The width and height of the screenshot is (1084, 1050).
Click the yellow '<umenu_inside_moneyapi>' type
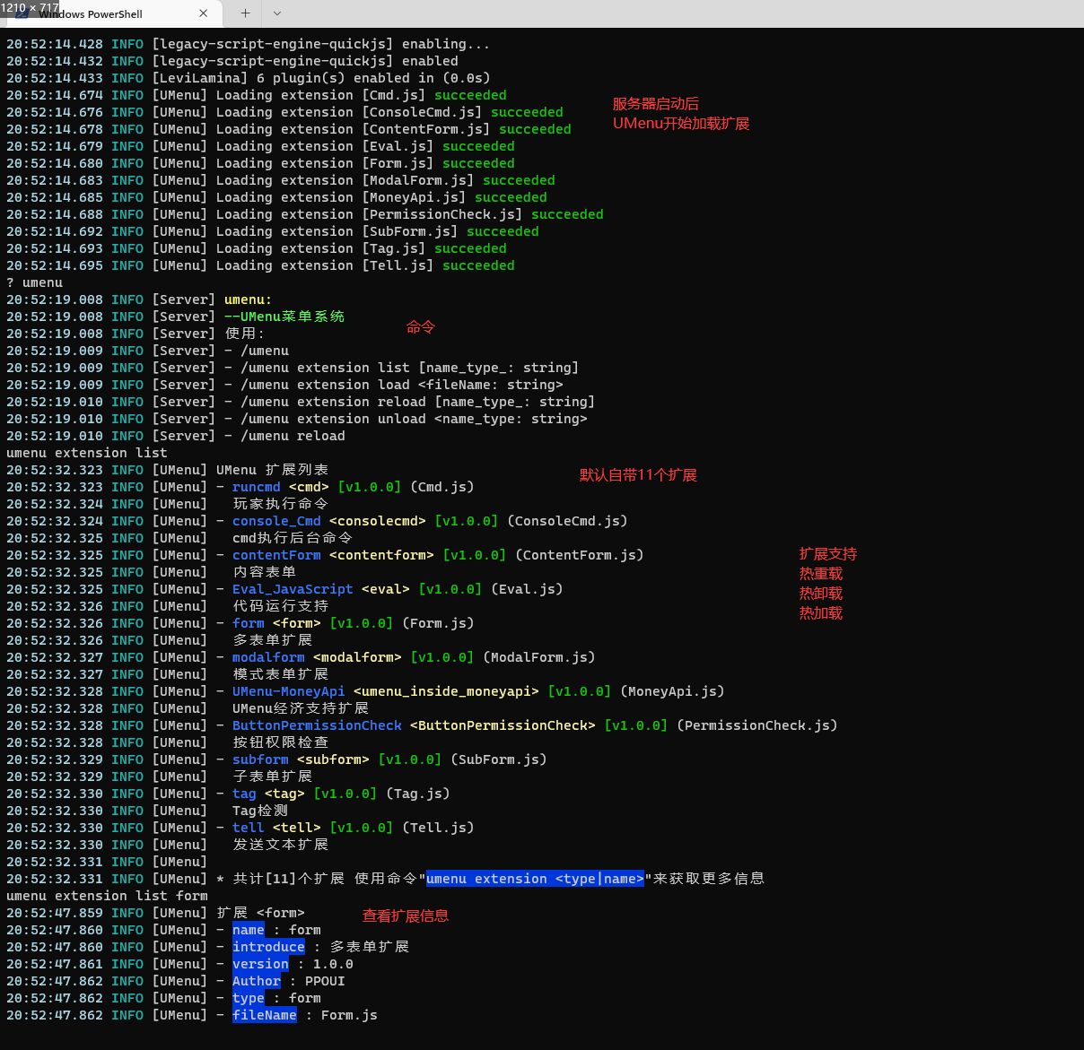coord(446,691)
